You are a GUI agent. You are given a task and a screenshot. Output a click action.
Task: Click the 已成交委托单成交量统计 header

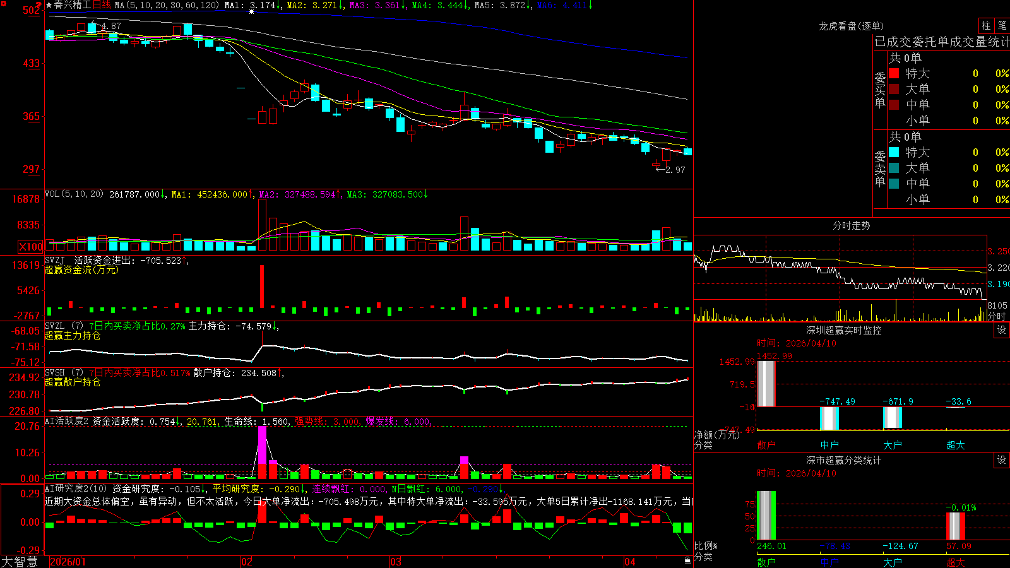coord(942,42)
